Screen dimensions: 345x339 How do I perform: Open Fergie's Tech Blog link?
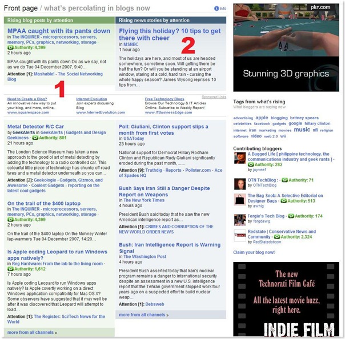[x=266, y=216]
